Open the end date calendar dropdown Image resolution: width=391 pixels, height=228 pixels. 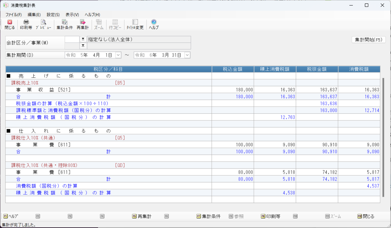coord(187,55)
